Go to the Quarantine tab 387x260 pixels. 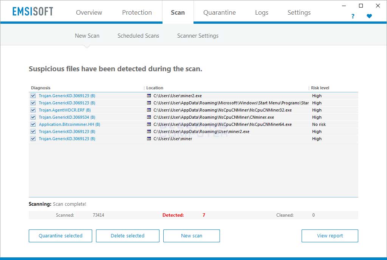220,12
